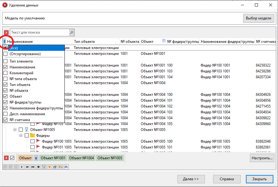Enable the Комментарий column checkbox
278x187 pixels.
pos(5,73)
